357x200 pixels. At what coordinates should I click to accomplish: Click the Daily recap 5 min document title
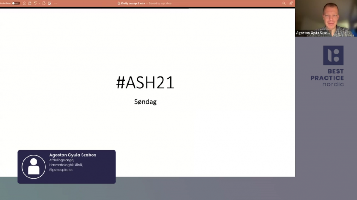coord(132,3)
